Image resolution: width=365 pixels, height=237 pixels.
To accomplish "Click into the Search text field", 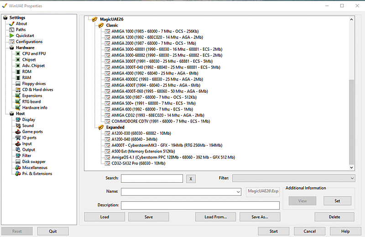I will click(x=151, y=179).
